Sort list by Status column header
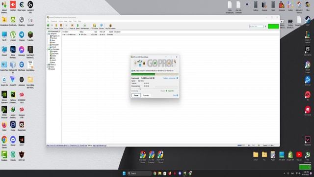 pos(82,31)
